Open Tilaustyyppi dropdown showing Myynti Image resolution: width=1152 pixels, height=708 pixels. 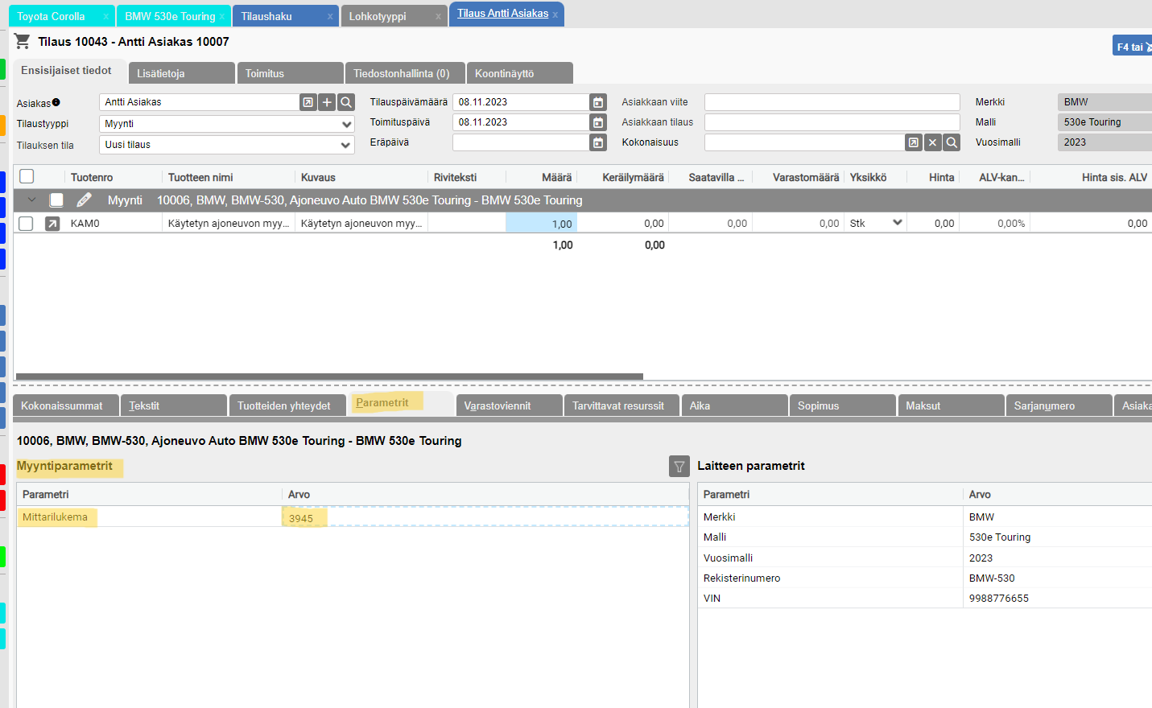(x=227, y=124)
